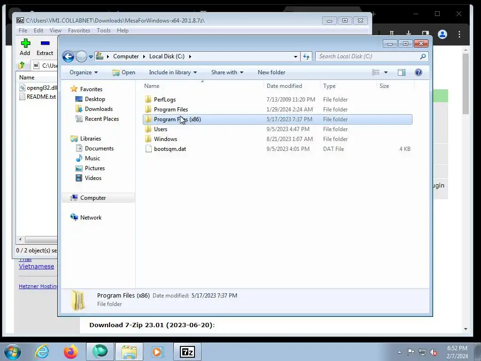Switch to Windows Explorer in taskbar

click(129, 352)
